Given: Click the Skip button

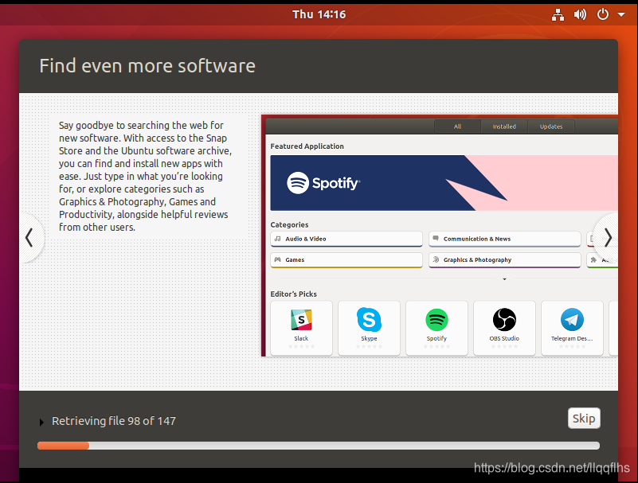Looking at the screenshot, I should coord(584,418).
